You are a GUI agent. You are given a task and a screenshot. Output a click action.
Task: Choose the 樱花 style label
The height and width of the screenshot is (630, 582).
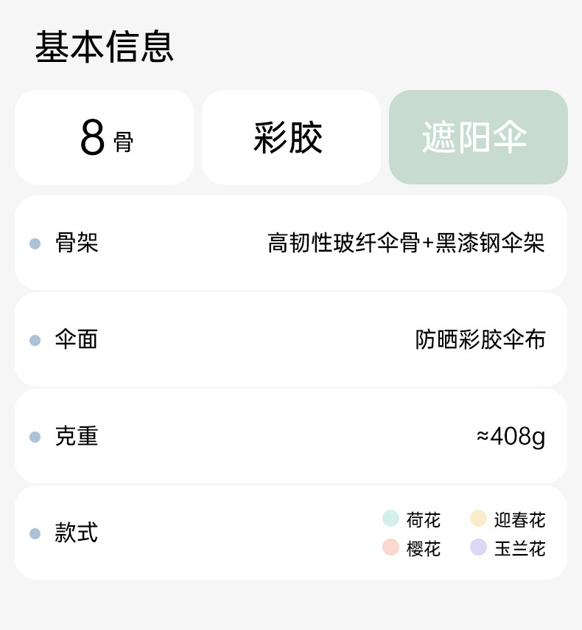pyautogui.click(x=424, y=549)
